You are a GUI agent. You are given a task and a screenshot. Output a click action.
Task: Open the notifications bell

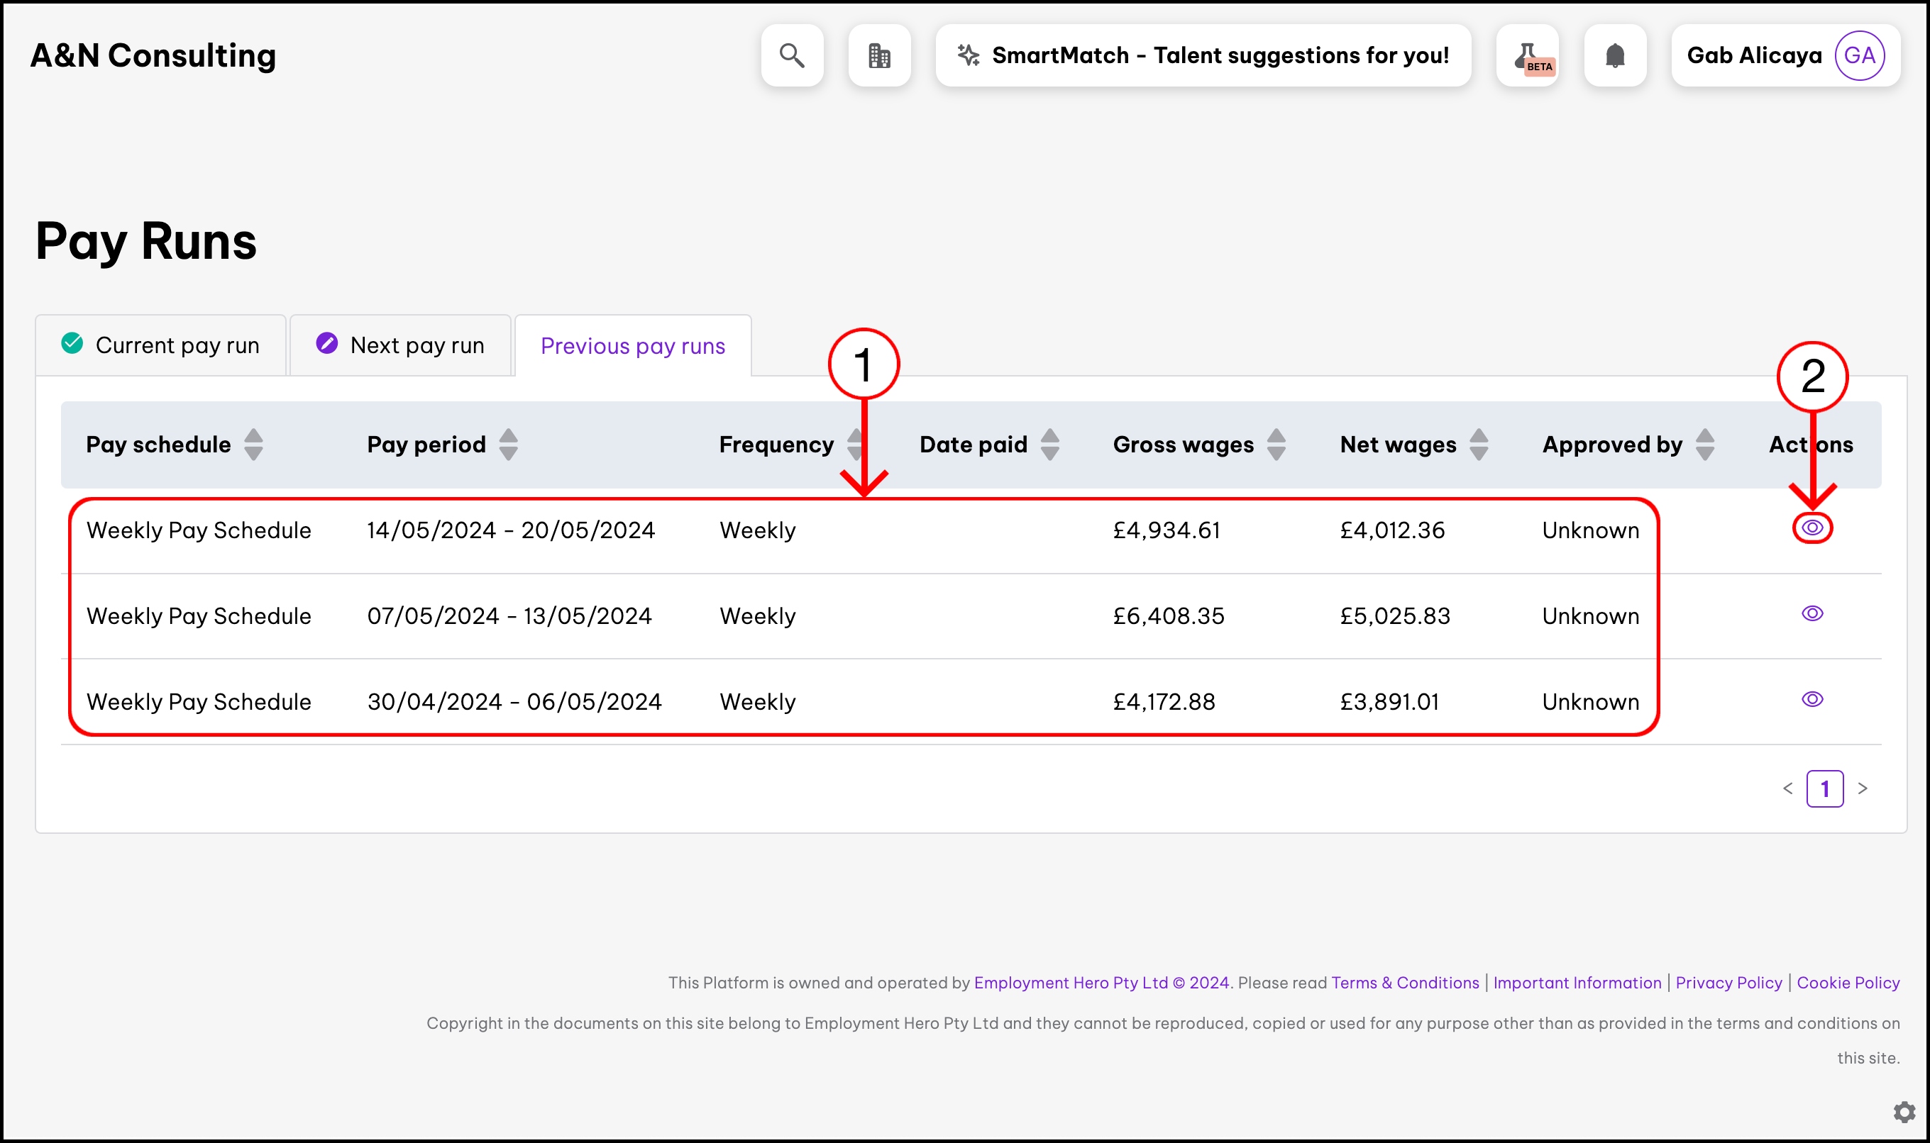(x=1615, y=55)
